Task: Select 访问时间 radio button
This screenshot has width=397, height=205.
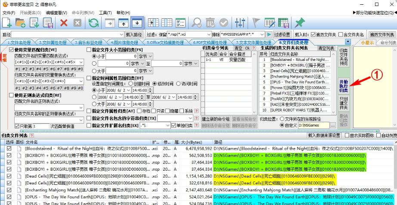Action: [x=178, y=84]
